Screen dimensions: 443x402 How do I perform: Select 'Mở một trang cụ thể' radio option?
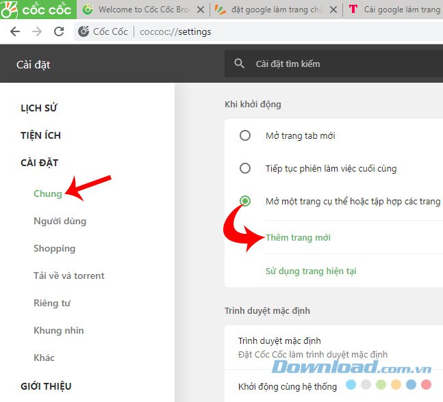[x=245, y=201]
